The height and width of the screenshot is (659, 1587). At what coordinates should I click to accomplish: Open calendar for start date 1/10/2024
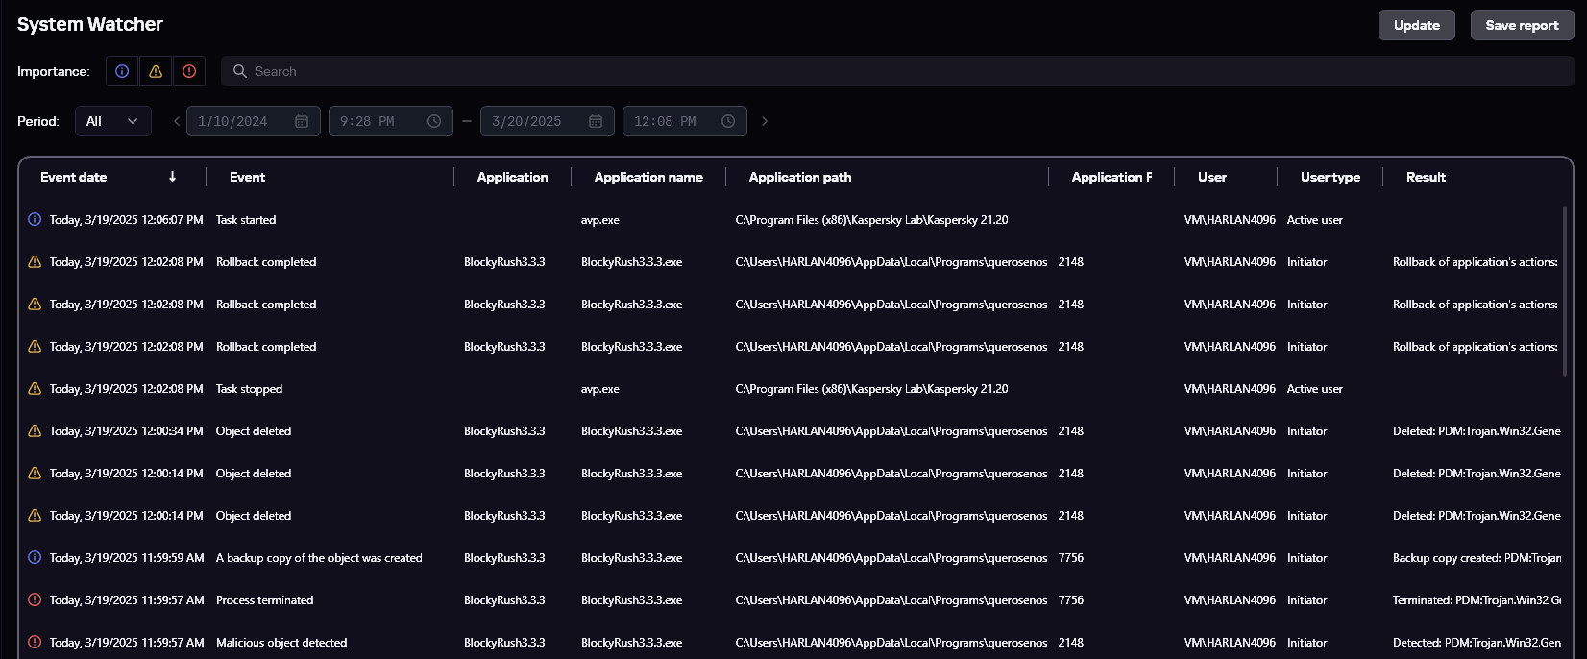302,121
